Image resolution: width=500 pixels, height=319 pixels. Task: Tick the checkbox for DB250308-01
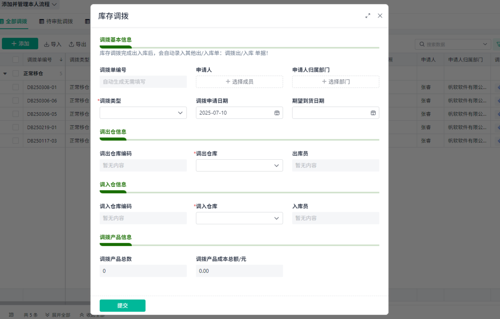coord(15,88)
